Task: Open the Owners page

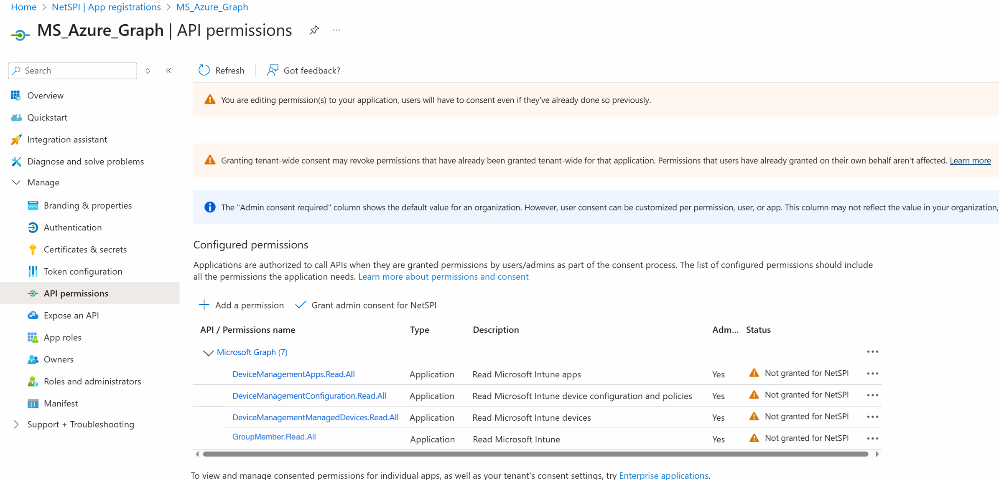Action: 59,359
